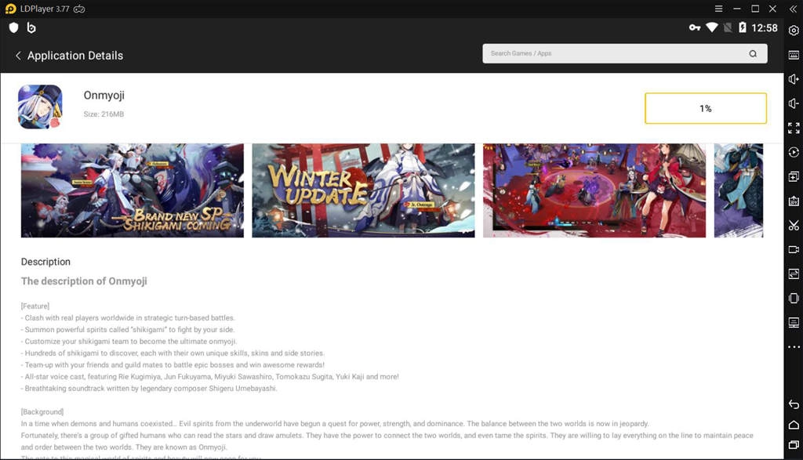Open the screen recorder tool in the sidebar

[x=792, y=249]
